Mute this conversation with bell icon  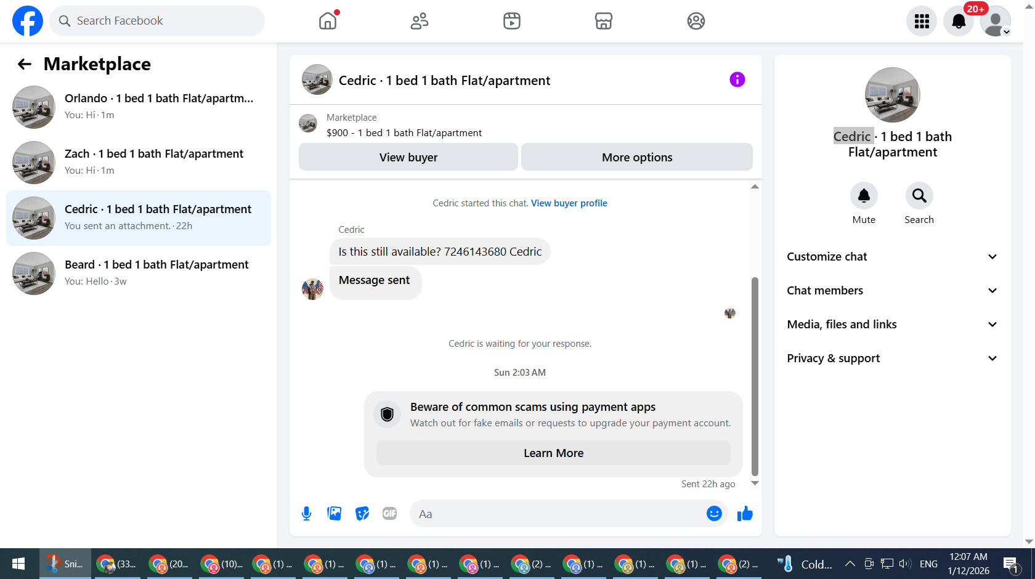[864, 196]
